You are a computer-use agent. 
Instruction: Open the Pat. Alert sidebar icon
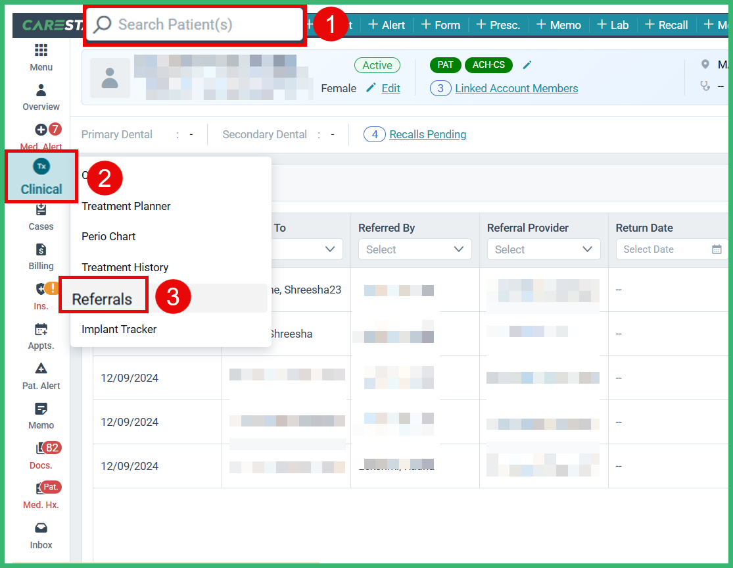[41, 369]
